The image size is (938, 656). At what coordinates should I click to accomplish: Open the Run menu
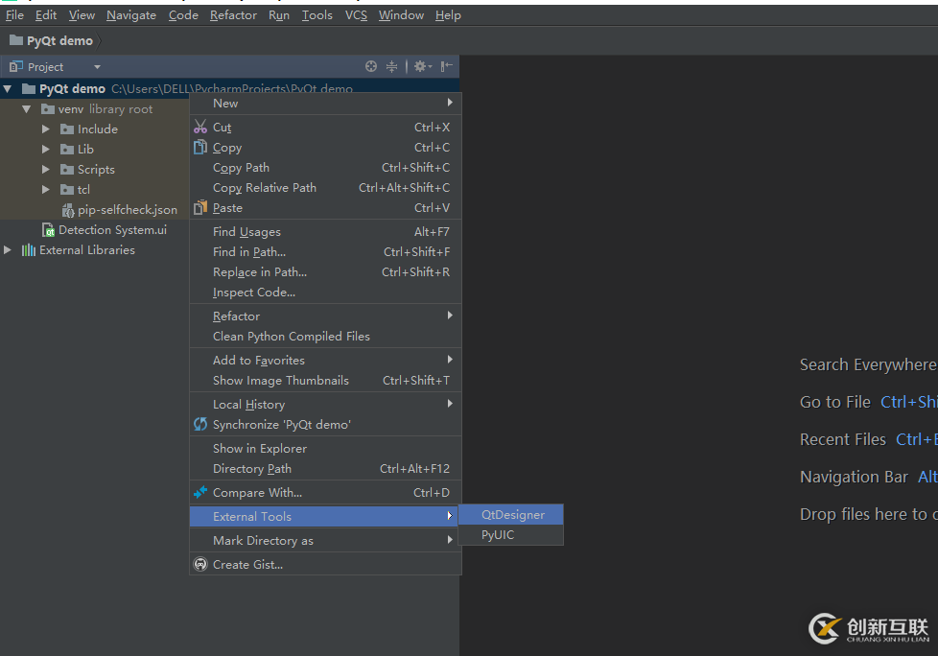pyautogui.click(x=279, y=15)
